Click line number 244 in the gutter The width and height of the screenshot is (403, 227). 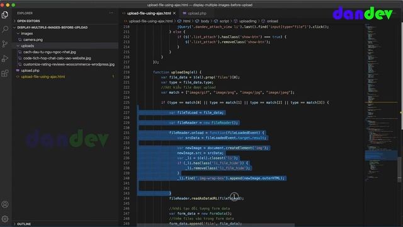pyautogui.click(x=127, y=199)
